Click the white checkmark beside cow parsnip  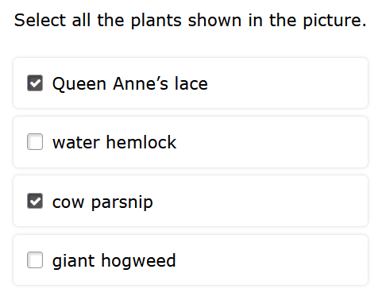pyautogui.click(x=35, y=202)
